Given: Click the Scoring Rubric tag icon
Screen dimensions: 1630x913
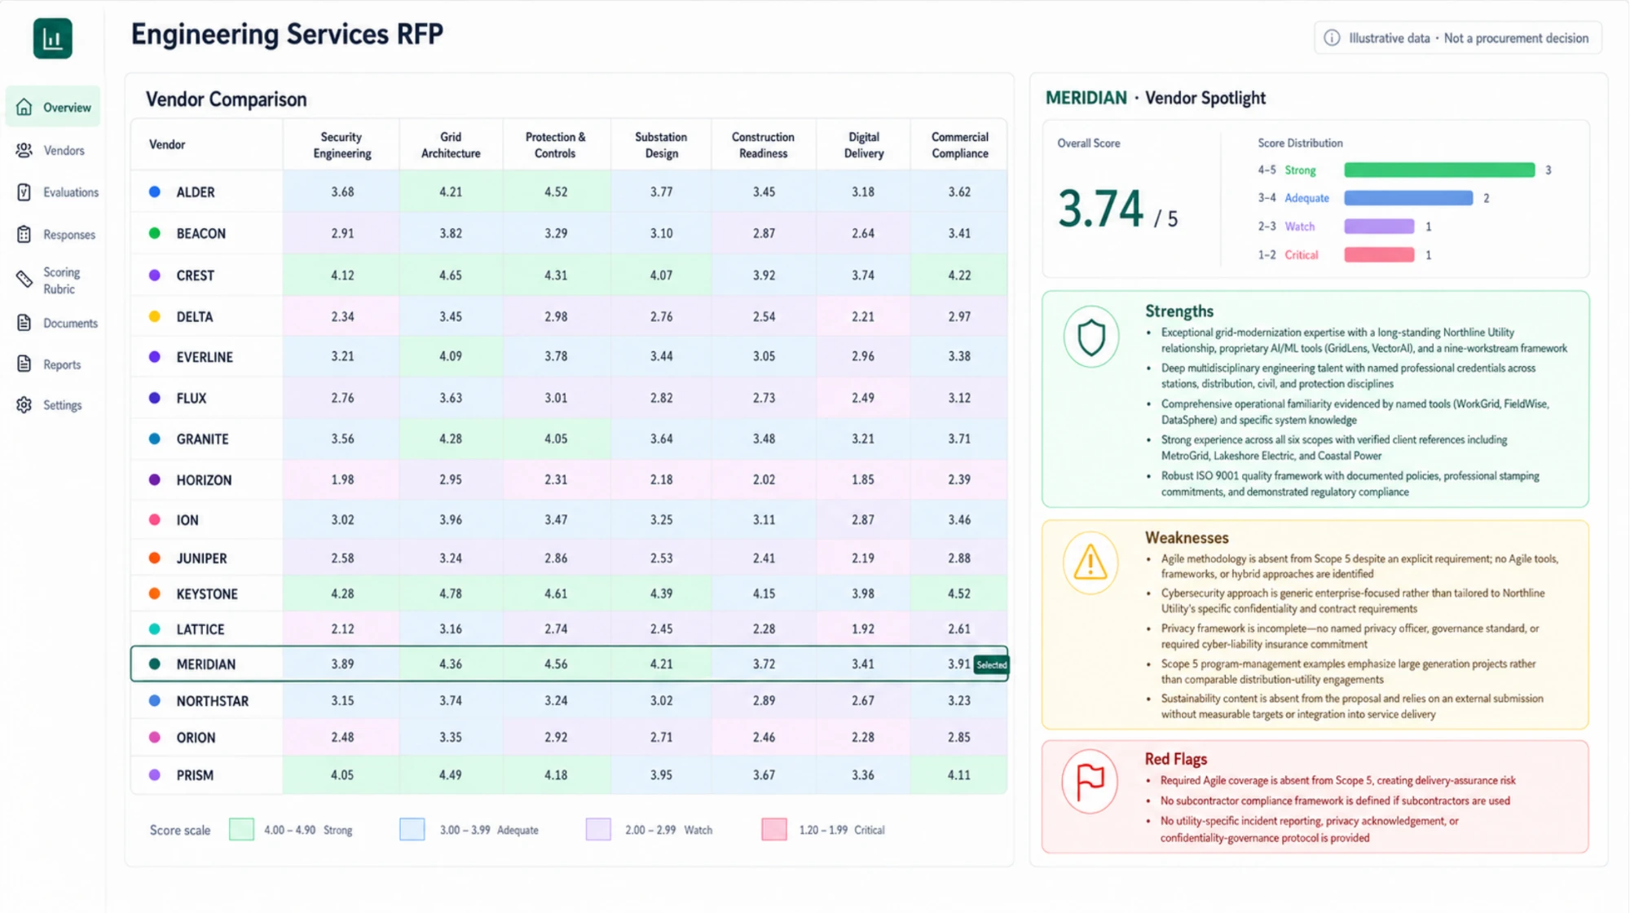Looking at the screenshot, I should coord(24,280).
